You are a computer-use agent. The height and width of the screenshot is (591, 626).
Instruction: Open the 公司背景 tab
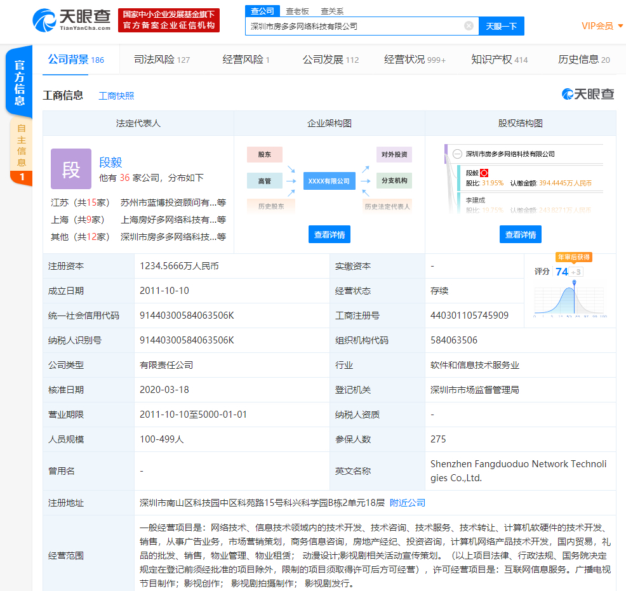(76, 60)
